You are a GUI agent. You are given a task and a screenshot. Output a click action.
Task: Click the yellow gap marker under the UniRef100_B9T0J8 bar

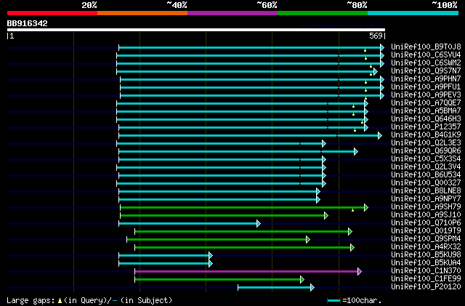pyautogui.click(x=365, y=50)
